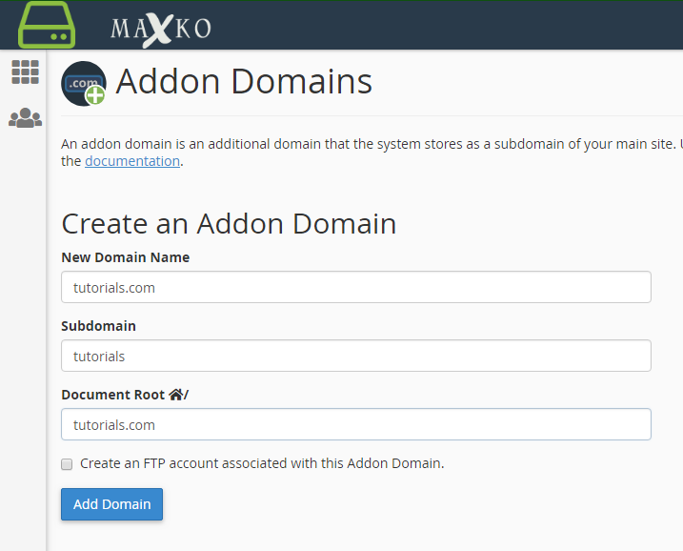Click into the Subdomain text field
The image size is (683, 551).
tap(355, 356)
